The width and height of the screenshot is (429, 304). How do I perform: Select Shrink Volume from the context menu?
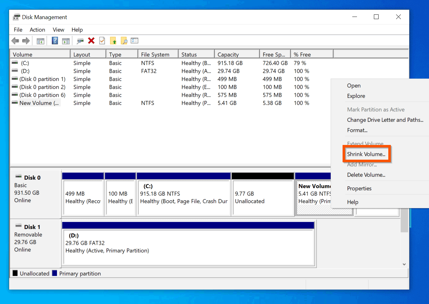367,154
